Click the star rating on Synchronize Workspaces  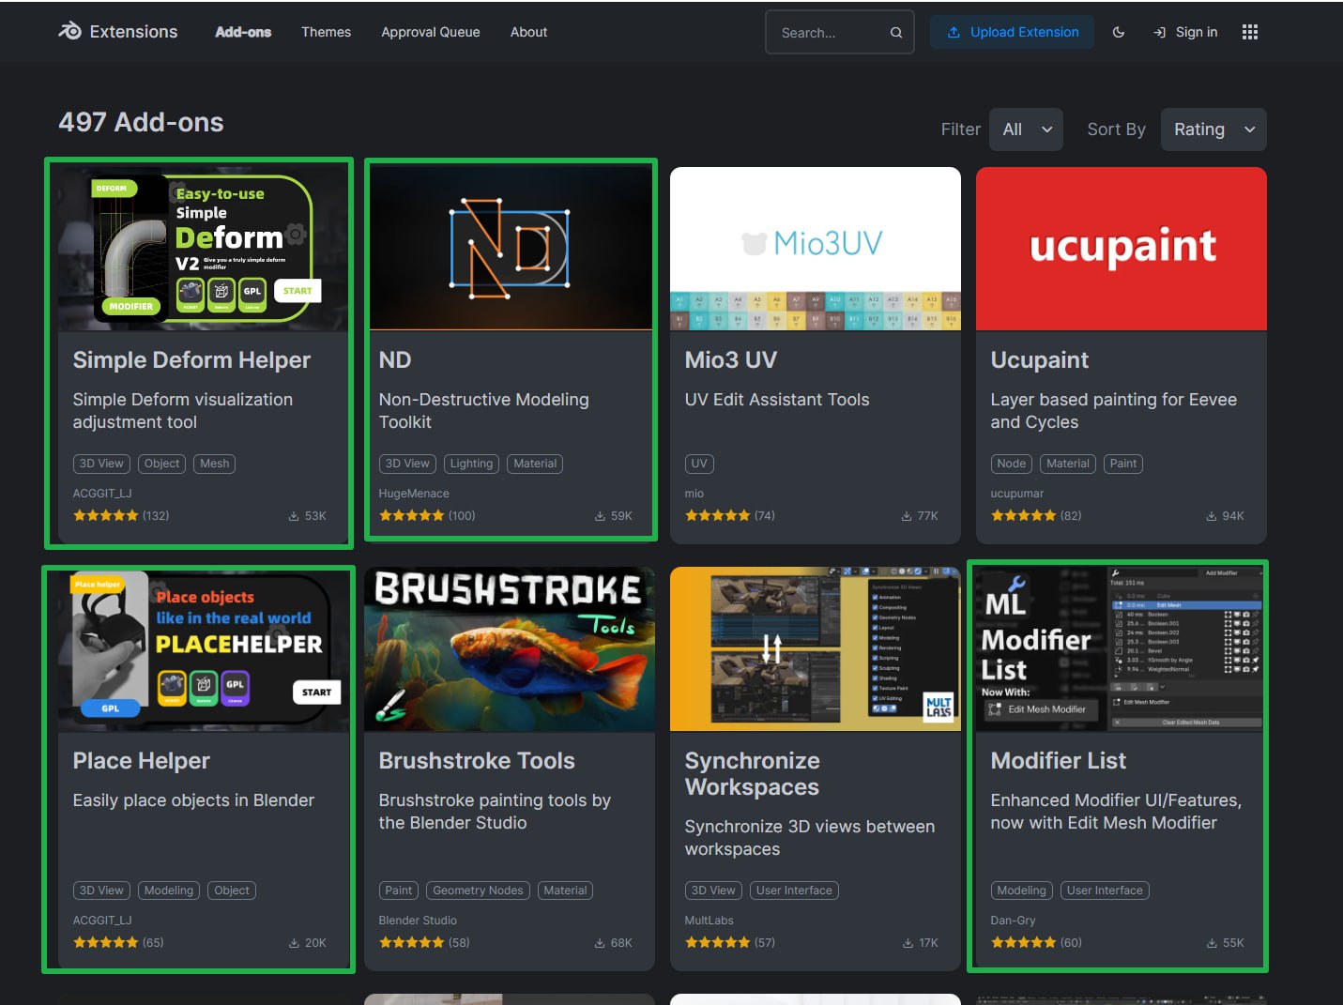pos(718,942)
